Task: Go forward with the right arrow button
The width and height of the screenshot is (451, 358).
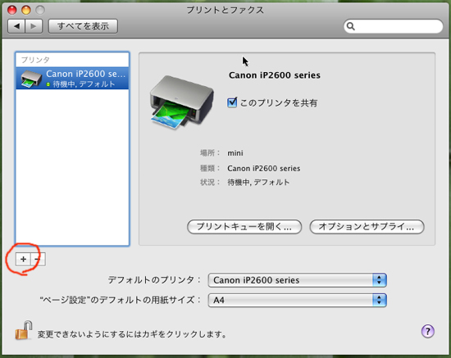Action: tap(34, 26)
